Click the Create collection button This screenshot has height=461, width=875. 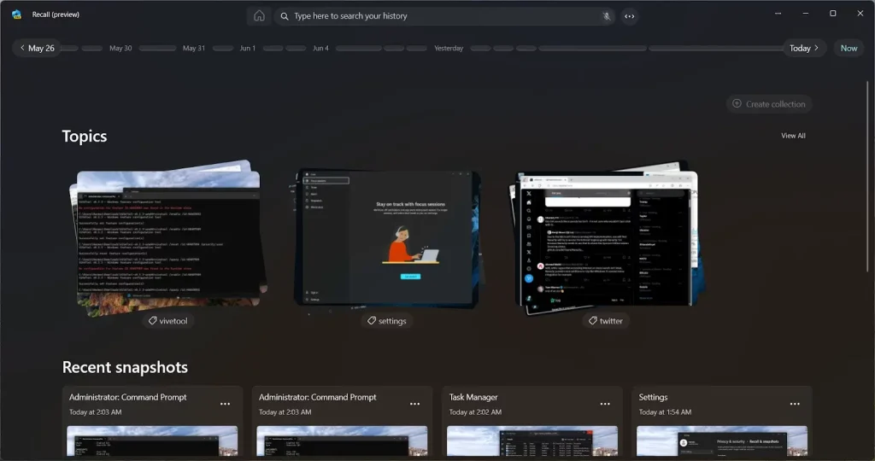tap(768, 104)
